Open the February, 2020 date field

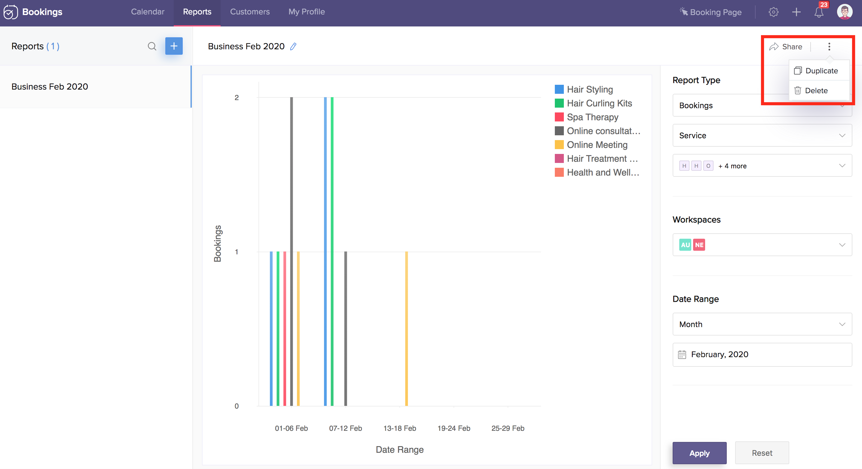click(x=762, y=354)
